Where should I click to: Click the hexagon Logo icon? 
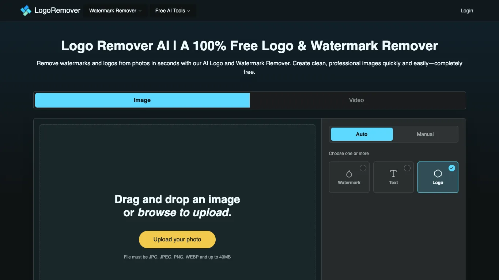(438, 174)
